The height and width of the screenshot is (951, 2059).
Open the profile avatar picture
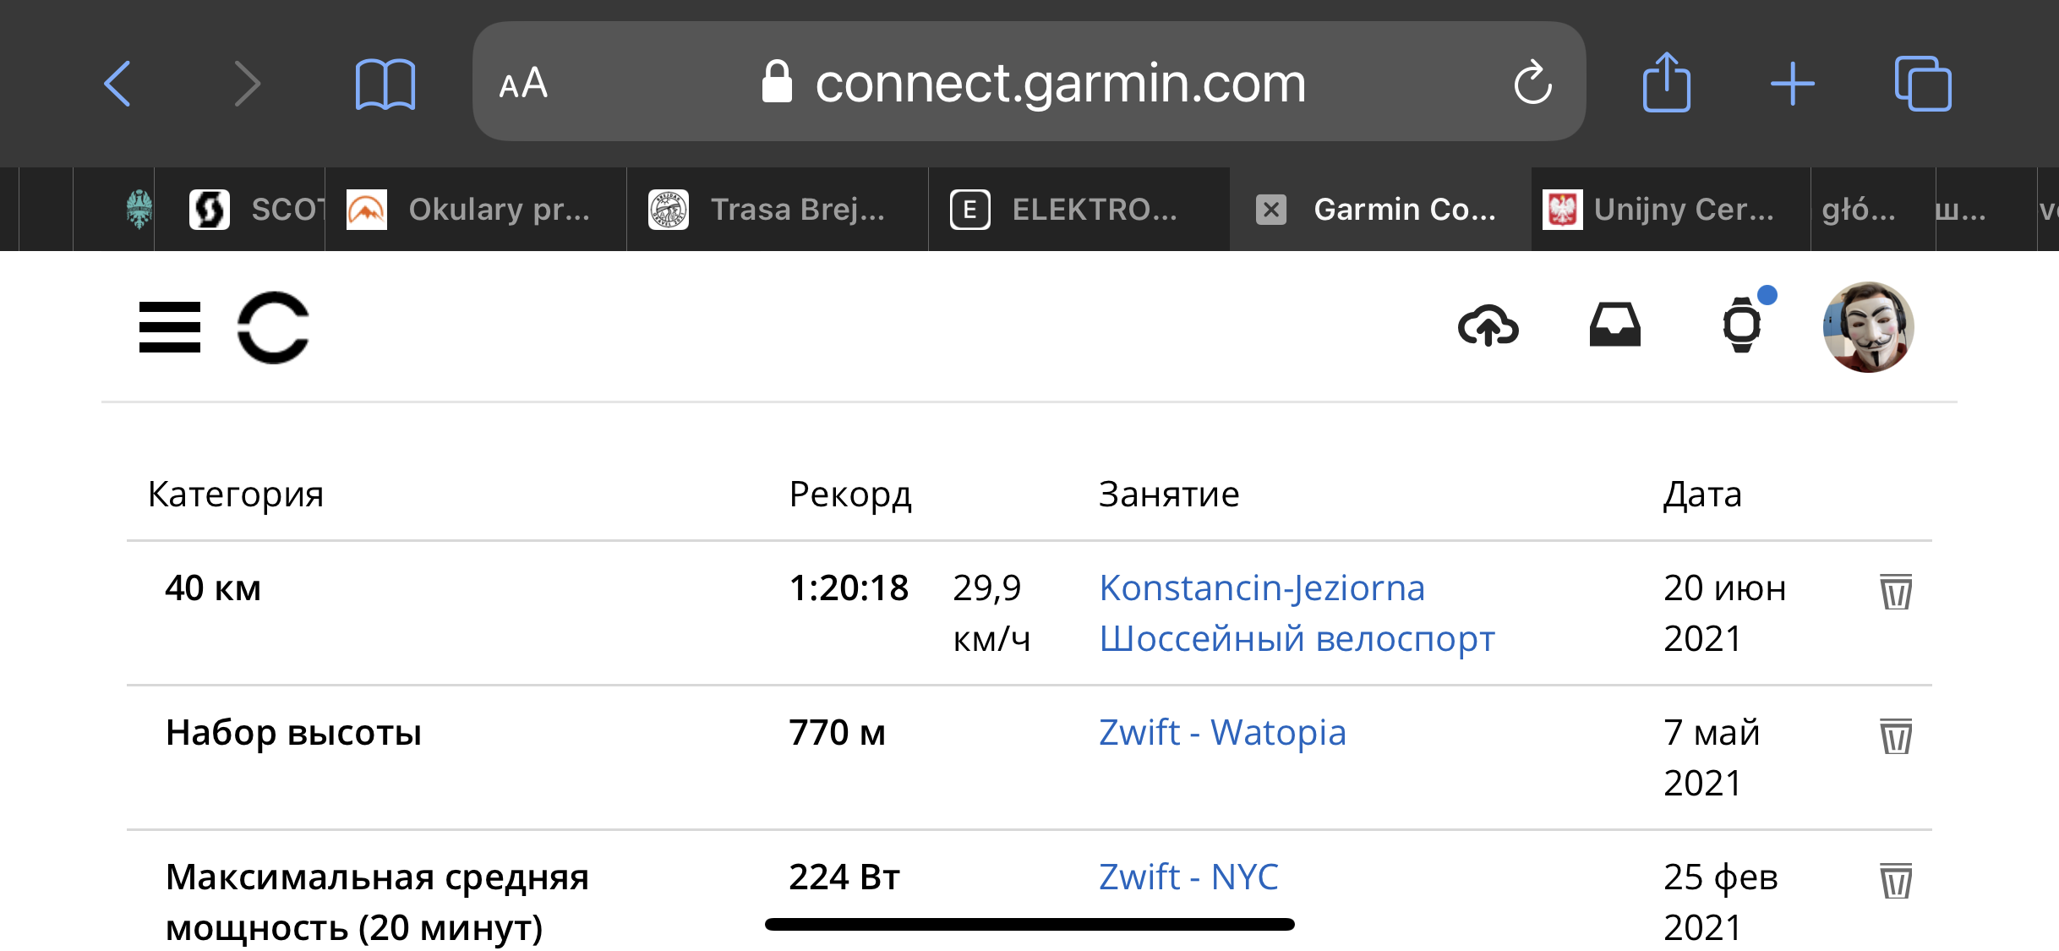pyautogui.click(x=1868, y=327)
